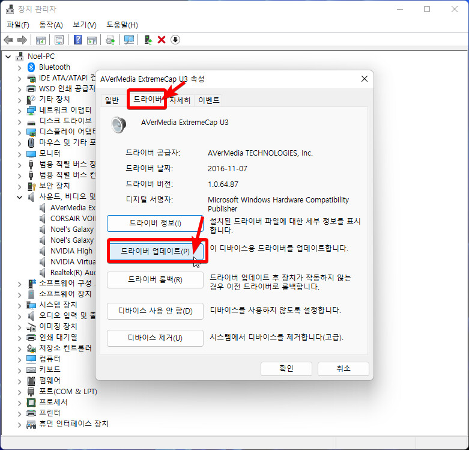Select the 오디오 입력 및 출 tree item
Screen dimensions: 469x450
(x=67, y=315)
